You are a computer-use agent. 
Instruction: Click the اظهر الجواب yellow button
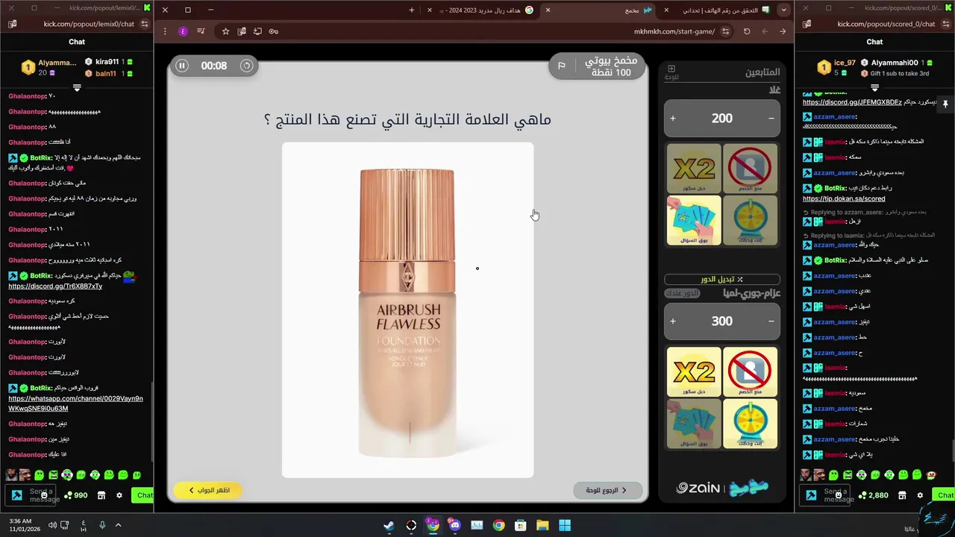pyautogui.click(x=208, y=490)
